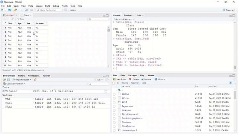238x134 pixels.
Task: Open the List view dropdown in Environment
Action: click(x=99, y=80)
